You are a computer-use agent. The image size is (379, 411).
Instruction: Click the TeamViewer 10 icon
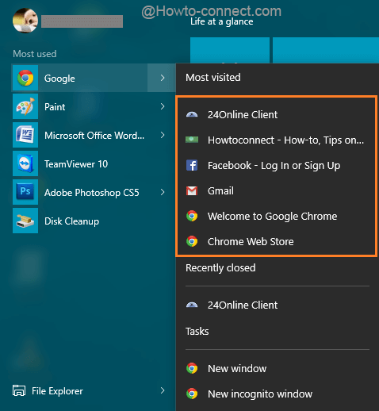coord(25,163)
